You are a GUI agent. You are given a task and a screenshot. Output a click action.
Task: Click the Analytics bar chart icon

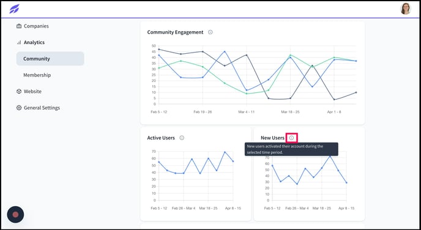(19, 42)
